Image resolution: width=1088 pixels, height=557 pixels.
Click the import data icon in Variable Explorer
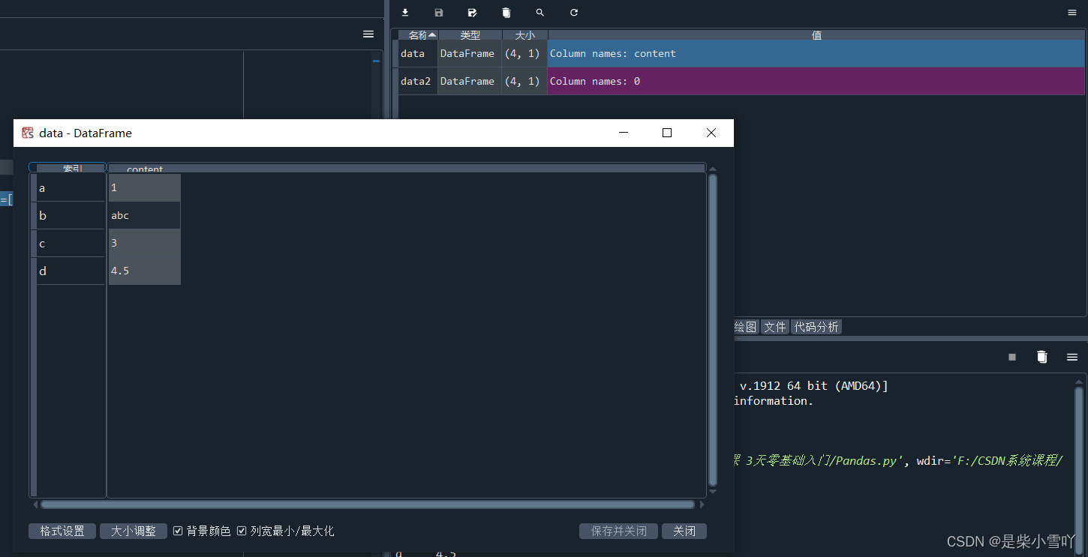click(404, 12)
